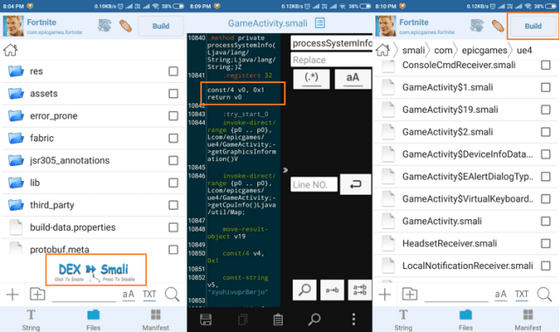Toggle the DEX to Smali switch
Viewport: 560px width, 332px height.
(96, 270)
